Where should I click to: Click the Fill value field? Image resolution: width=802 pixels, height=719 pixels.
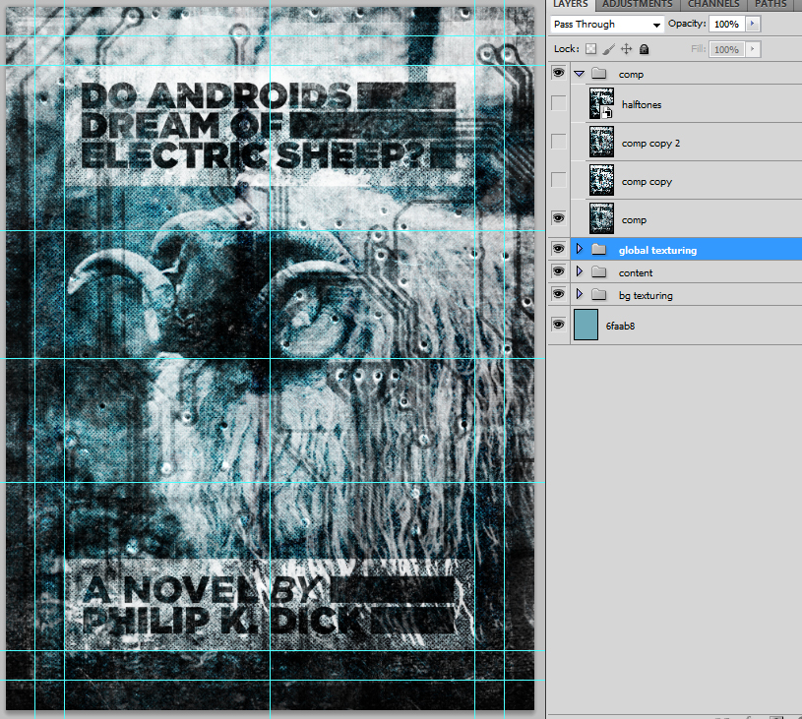point(727,49)
